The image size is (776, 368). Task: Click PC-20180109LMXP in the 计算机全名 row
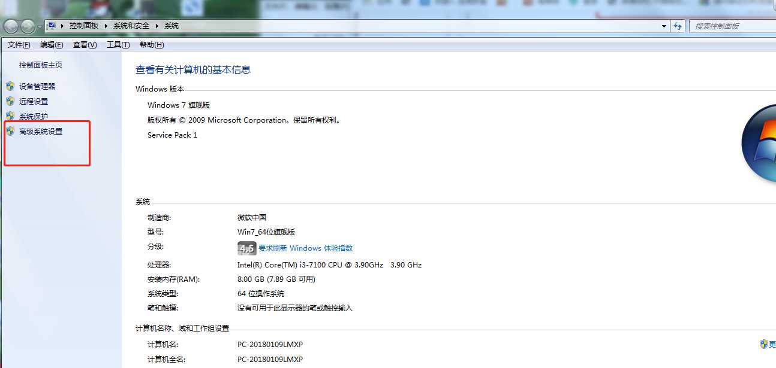[270, 360]
